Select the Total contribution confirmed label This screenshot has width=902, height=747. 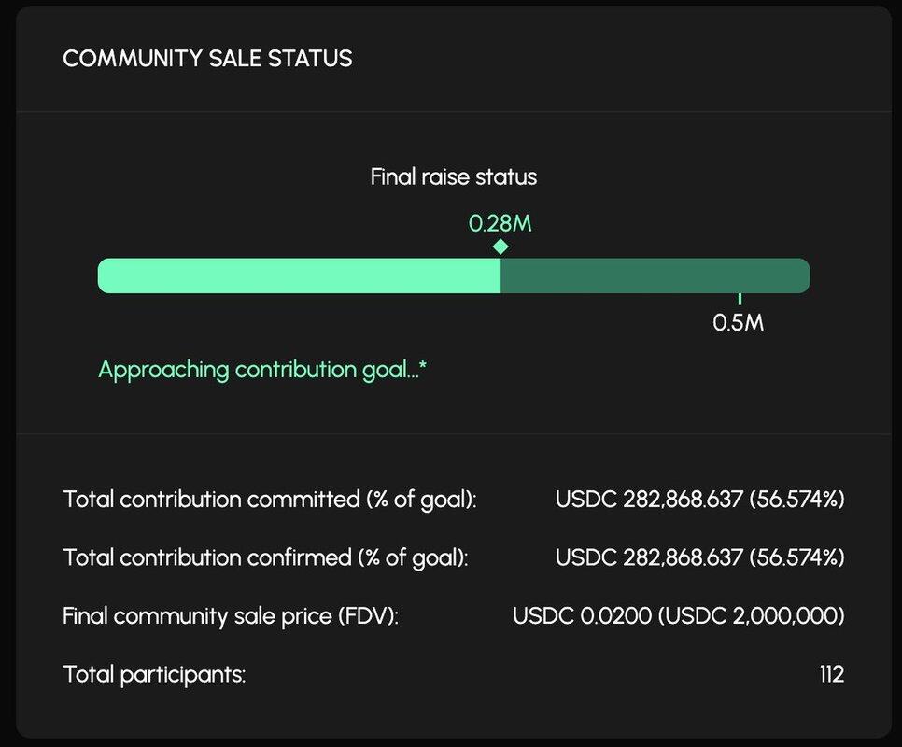click(x=266, y=557)
